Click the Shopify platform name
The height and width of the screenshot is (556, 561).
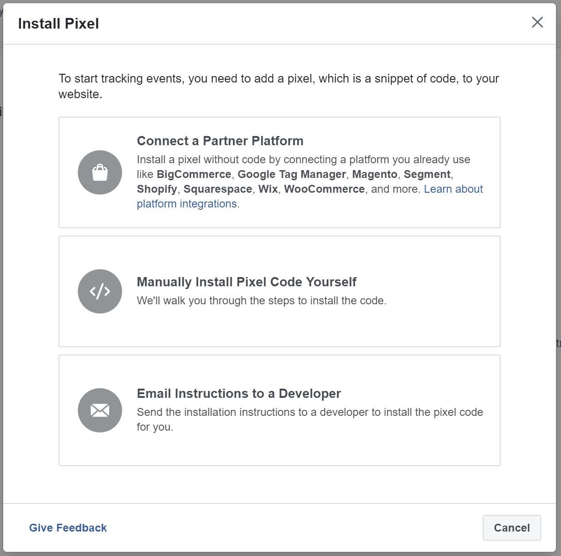click(x=157, y=189)
